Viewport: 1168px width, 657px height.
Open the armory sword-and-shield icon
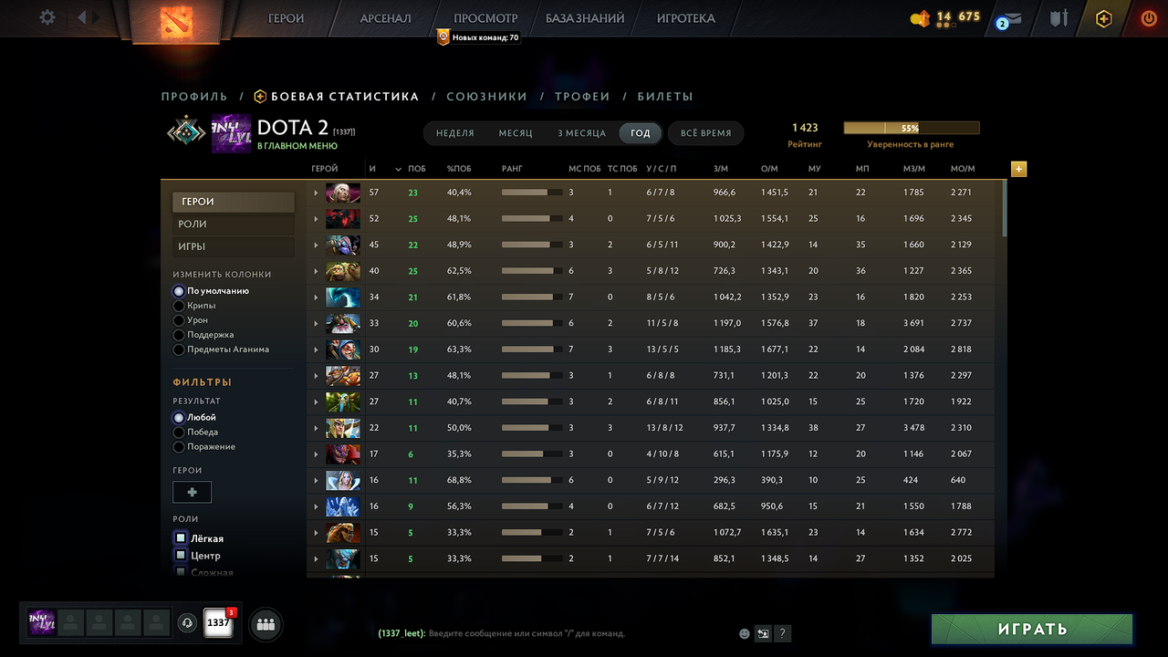click(1058, 17)
